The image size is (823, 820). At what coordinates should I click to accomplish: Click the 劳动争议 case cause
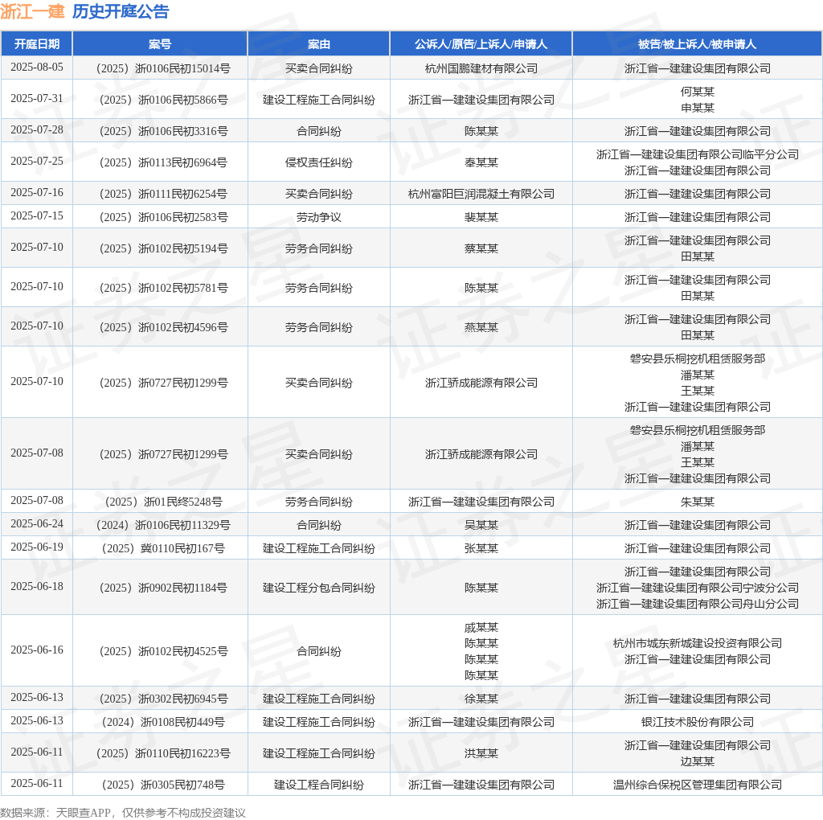coord(318,217)
